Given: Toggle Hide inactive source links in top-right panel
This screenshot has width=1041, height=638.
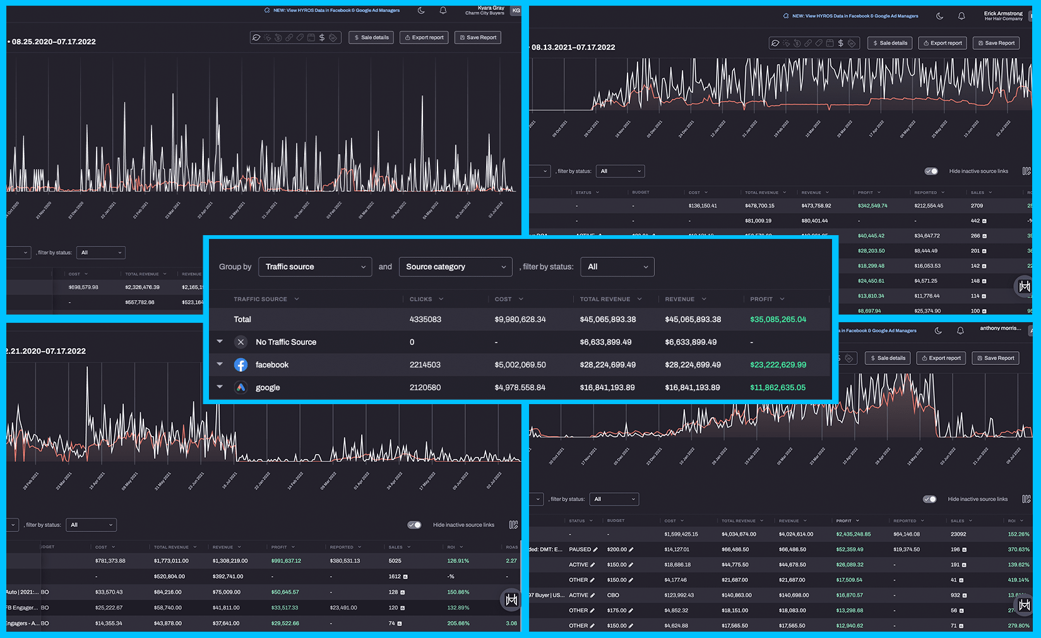Looking at the screenshot, I should click(x=931, y=171).
